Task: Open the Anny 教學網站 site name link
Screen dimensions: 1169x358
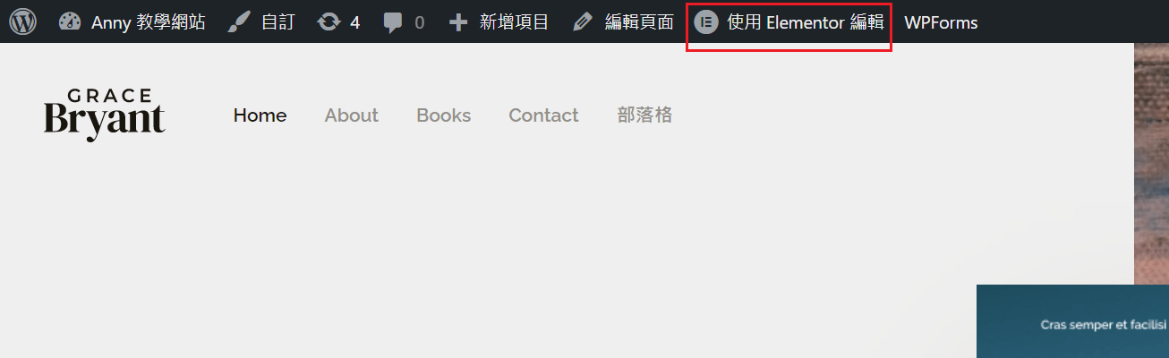Action: (x=148, y=21)
